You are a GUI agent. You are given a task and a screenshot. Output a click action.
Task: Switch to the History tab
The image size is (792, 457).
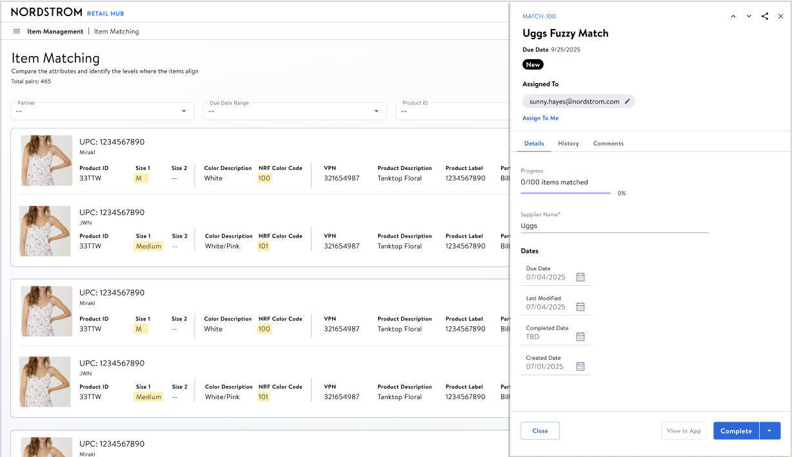click(x=568, y=144)
